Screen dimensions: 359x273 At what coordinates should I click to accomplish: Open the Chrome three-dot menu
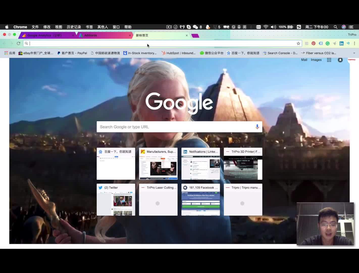[354, 43]
